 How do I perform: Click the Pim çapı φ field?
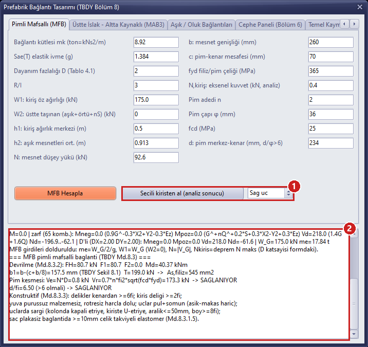point(330,114)
